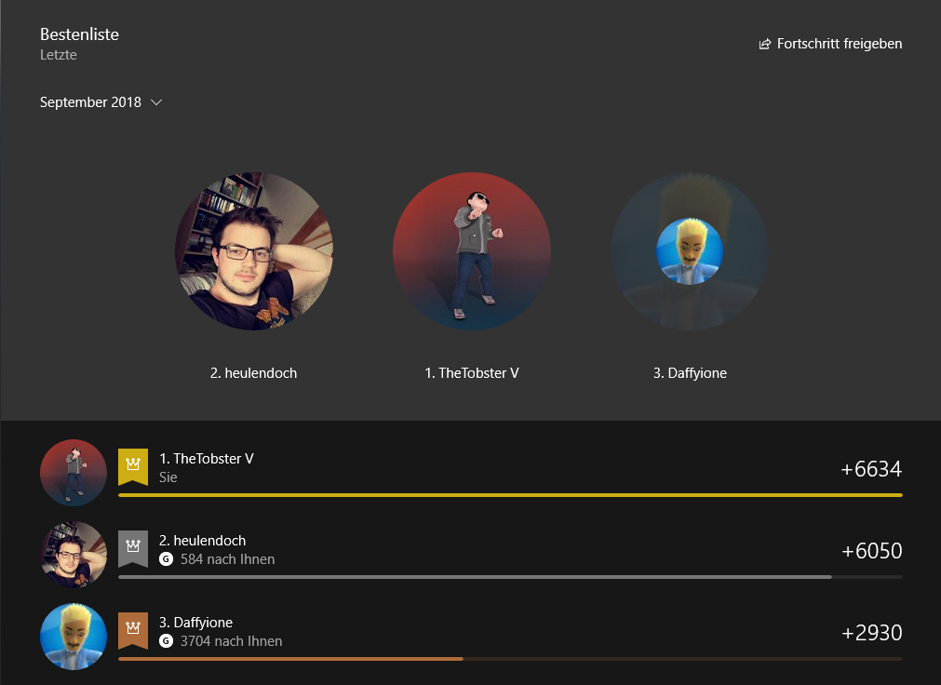This screenshot has height=685, width=941.
Task: Click the chevron next to September 2018
Action: pos(156,102)
